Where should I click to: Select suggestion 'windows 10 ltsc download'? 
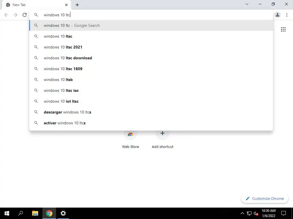pos(151,58)
